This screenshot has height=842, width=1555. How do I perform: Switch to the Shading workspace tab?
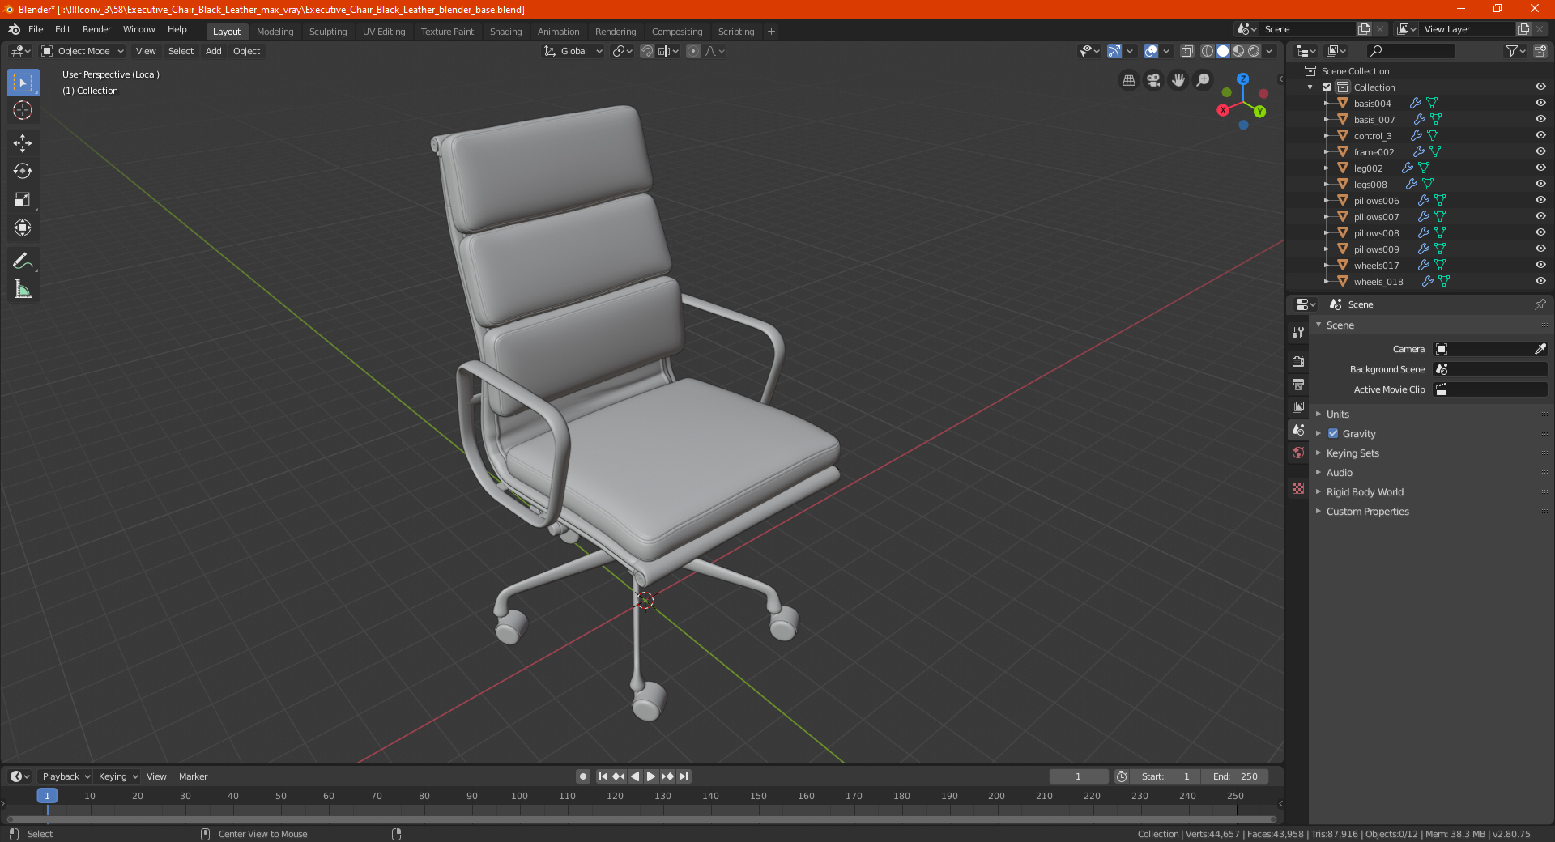pos(505,32)
